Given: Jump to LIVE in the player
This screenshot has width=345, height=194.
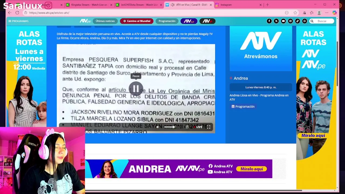Looking at the screenshot, I should [198, 127].
